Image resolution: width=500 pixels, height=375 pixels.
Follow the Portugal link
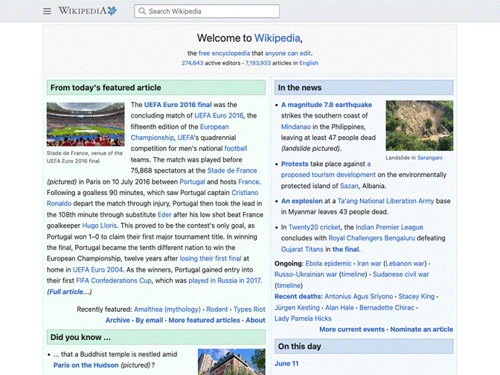pos(192,182)
